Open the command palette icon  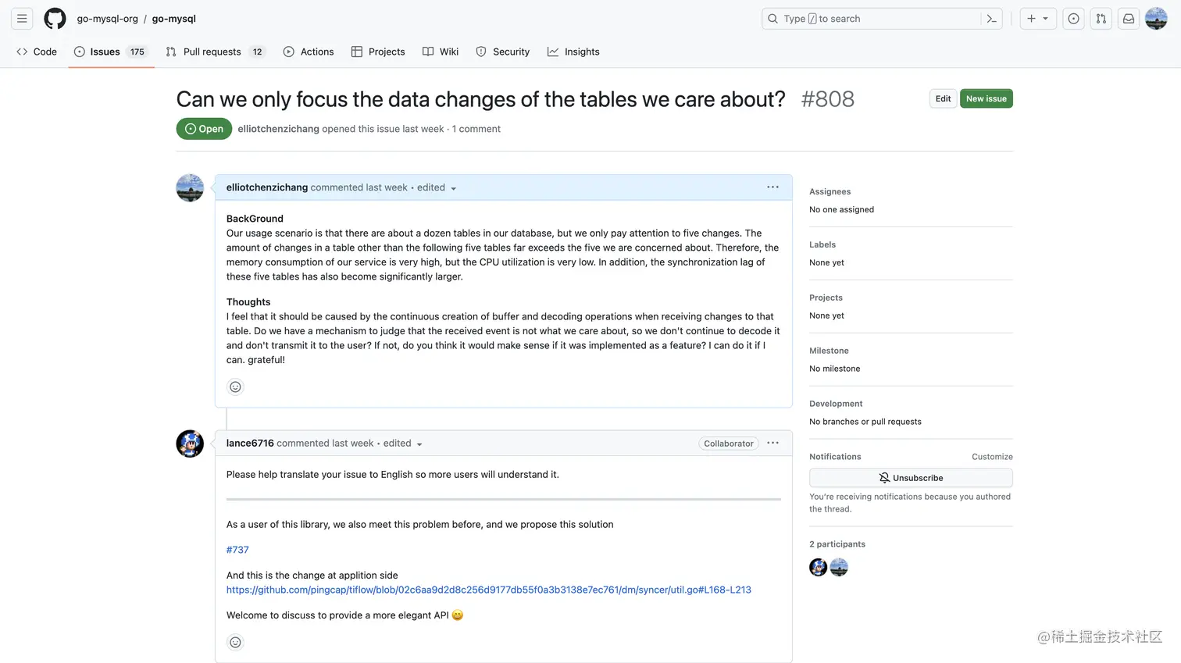991,19
